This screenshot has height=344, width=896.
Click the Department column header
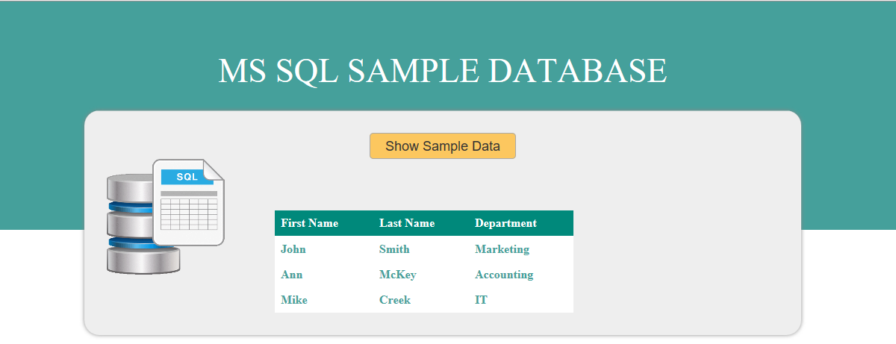pos(505,223)
